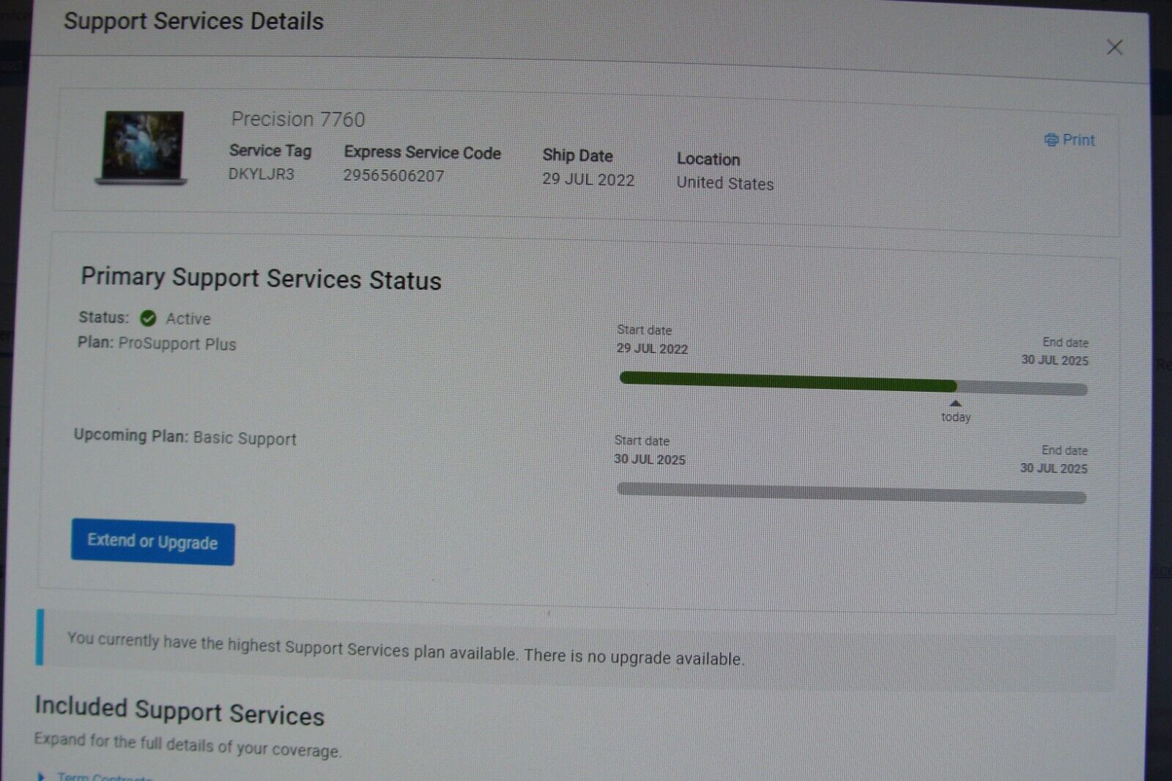Click Expand for the full details text
Viewport: 1172px width, 781px height.
click(x=188, y=744)
